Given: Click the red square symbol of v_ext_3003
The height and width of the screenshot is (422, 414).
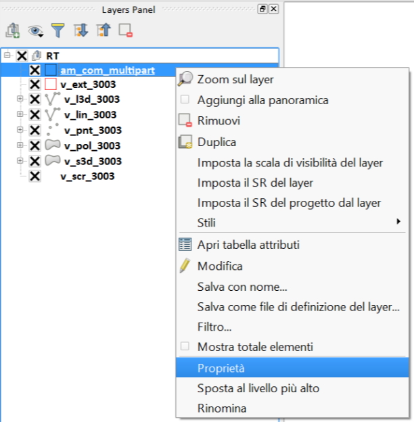Looking at the screenshot, I should [51, 85].
